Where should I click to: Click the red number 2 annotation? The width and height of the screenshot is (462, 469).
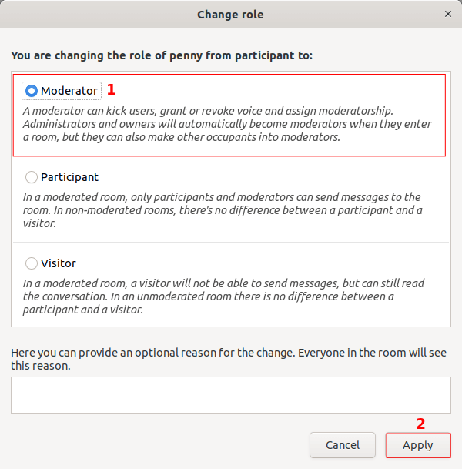click(x=420, y=424)
